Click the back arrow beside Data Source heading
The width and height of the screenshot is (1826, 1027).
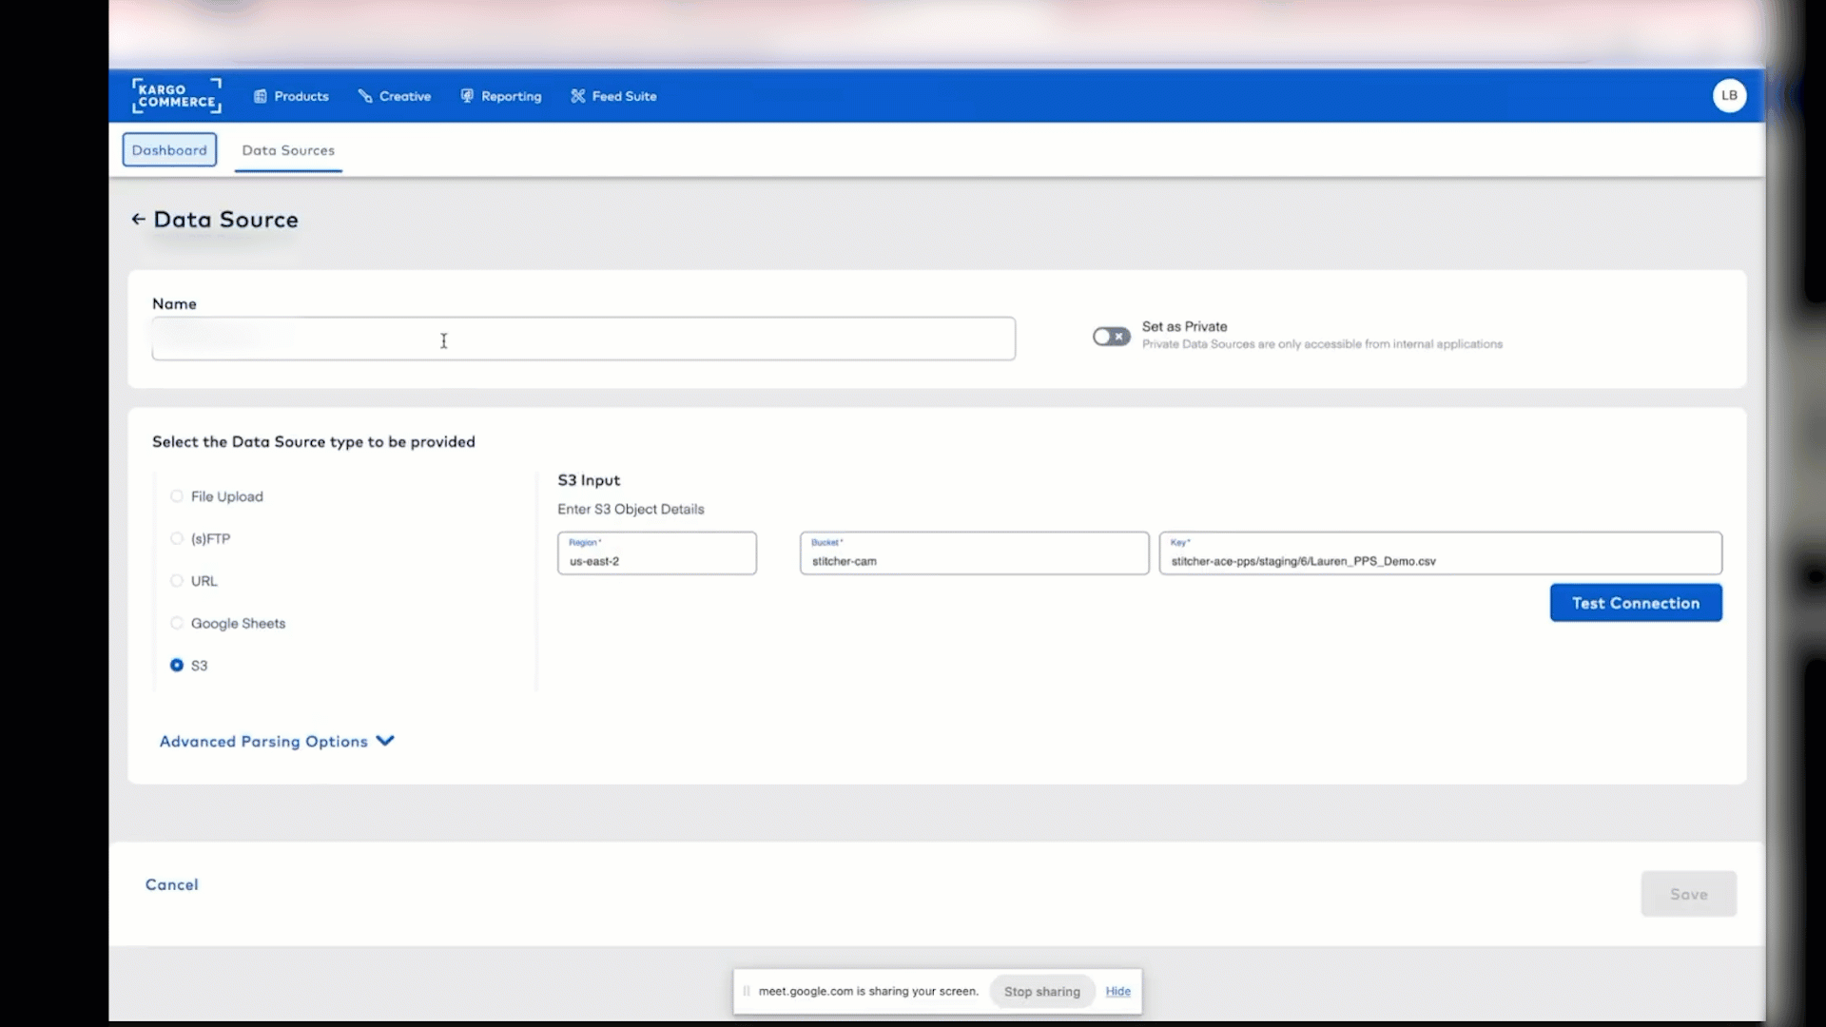[x=139, y=219]
